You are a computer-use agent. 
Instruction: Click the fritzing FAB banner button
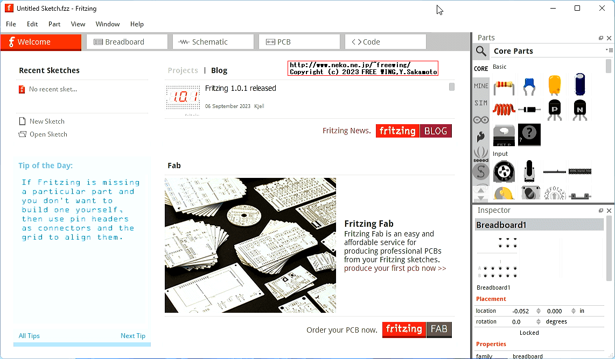[417, 329]
